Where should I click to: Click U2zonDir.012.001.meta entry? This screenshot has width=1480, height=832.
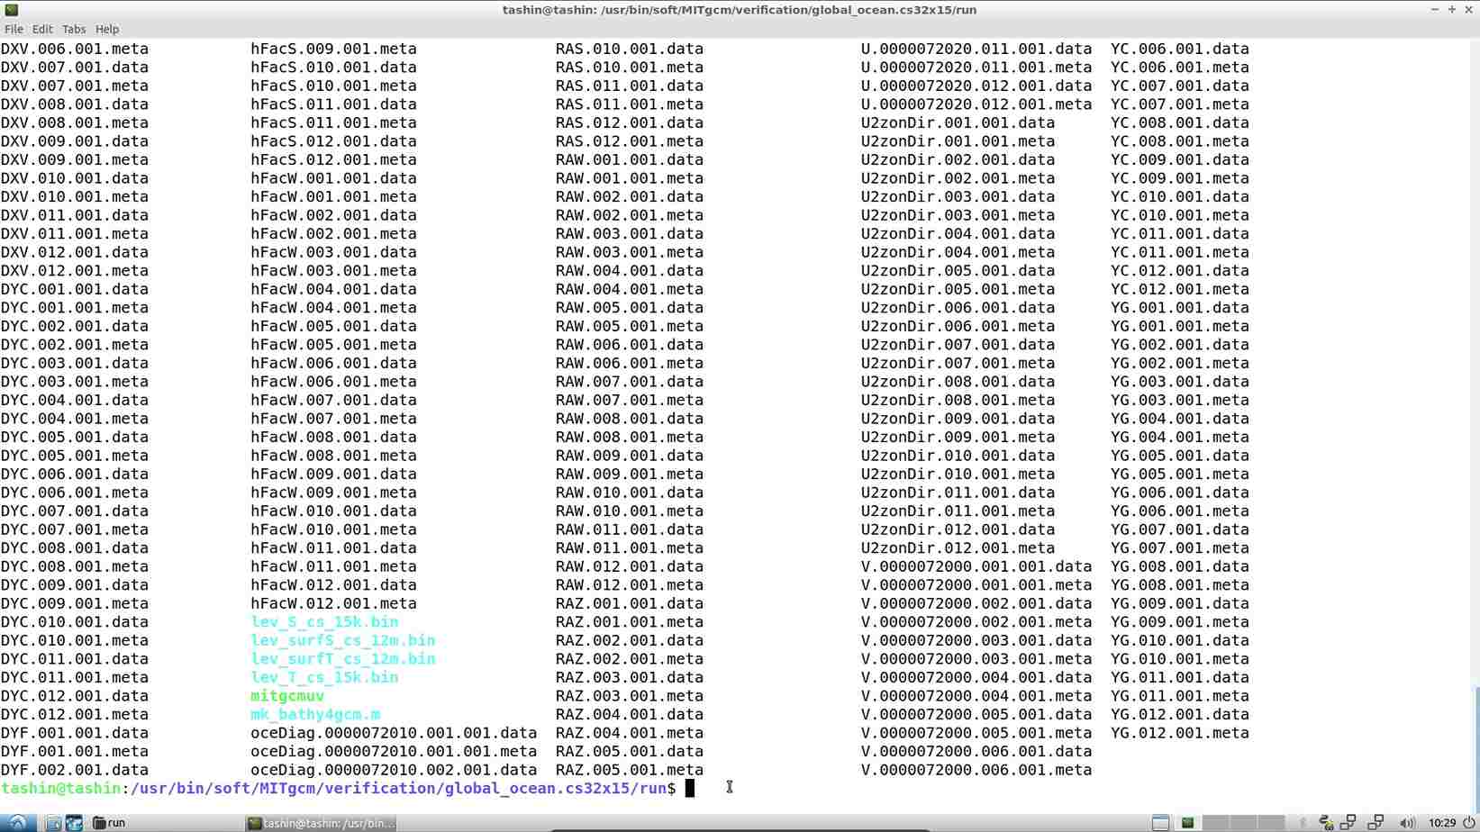(x=958, y=548)
